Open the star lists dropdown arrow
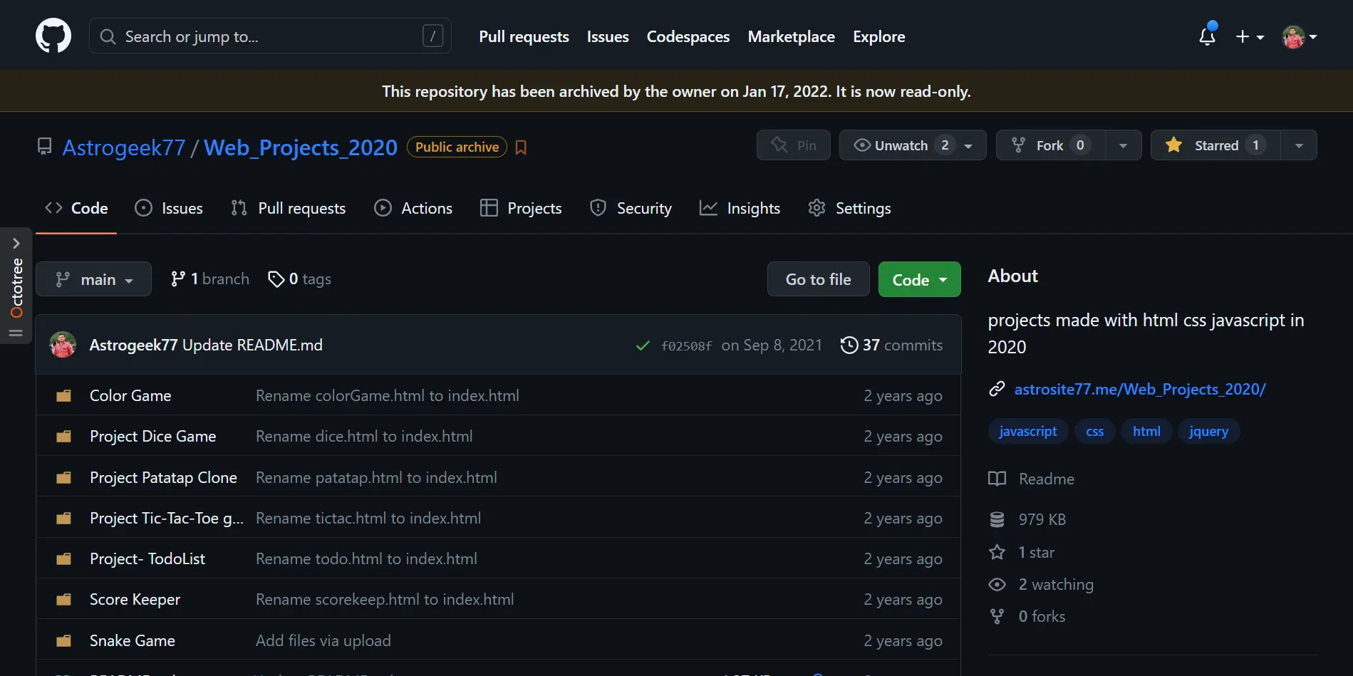The height and width of the screenshot is (676, 1353). [x=1299, y=145]
